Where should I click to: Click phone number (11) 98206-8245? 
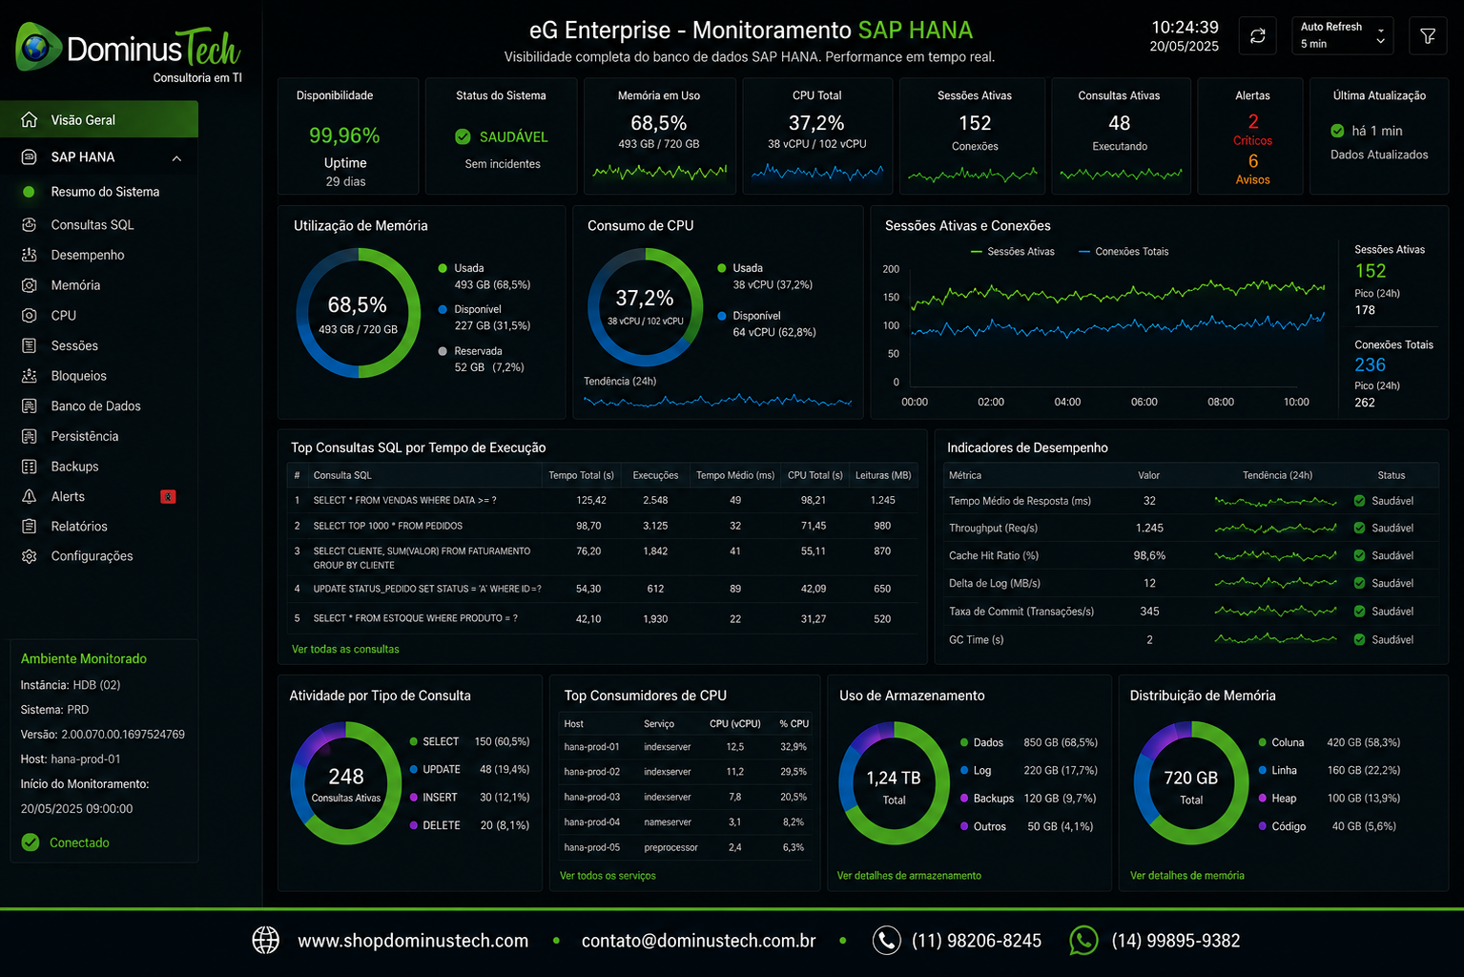point(977,941)
